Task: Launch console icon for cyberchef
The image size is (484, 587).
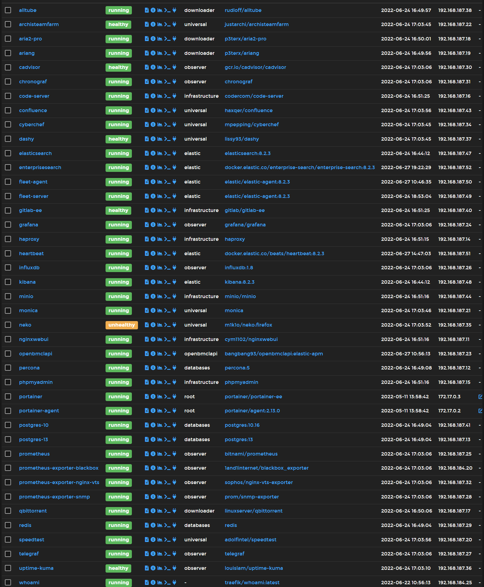Action: [167, 124]
